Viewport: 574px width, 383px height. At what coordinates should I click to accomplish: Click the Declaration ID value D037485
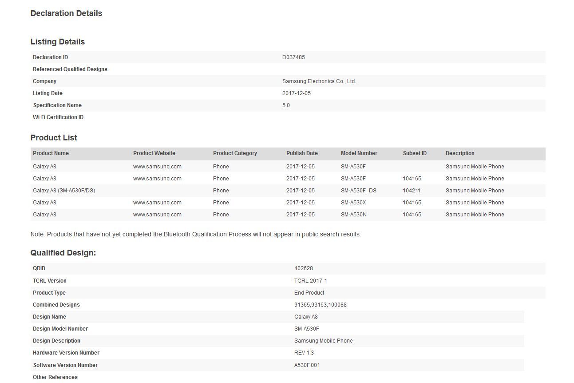click(x=293, y=57)
